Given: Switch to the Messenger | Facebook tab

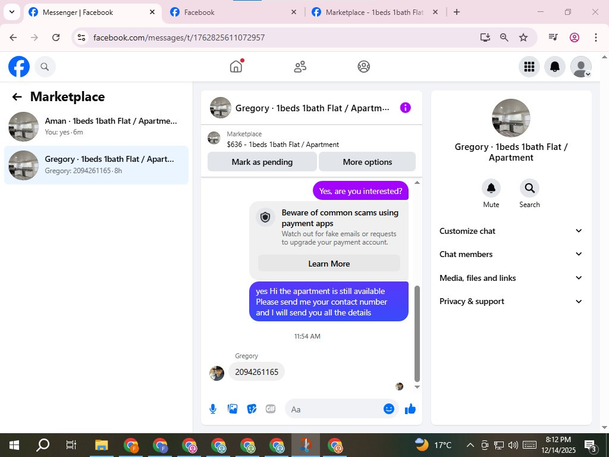Looking at the screenshot, I should [93, 12].
